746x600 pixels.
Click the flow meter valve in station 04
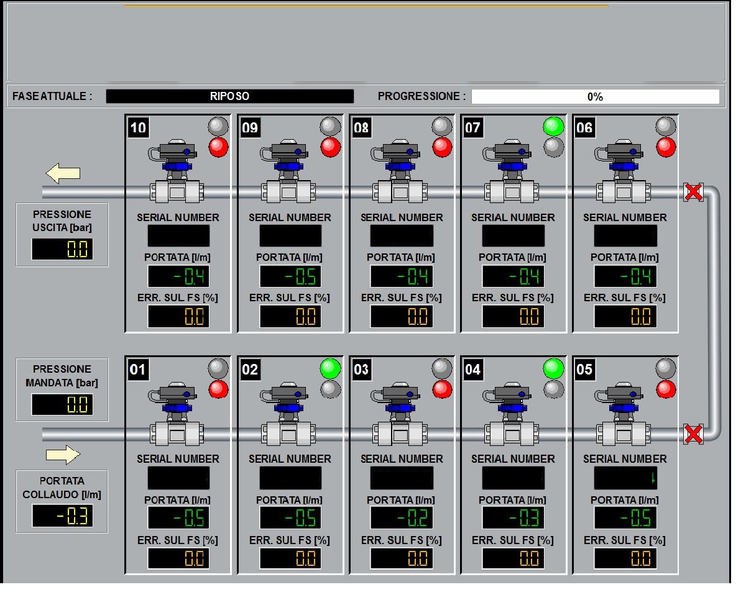(510, 414)
